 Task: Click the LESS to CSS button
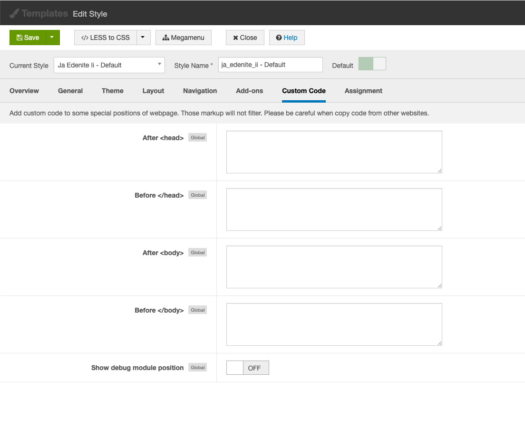106,38
